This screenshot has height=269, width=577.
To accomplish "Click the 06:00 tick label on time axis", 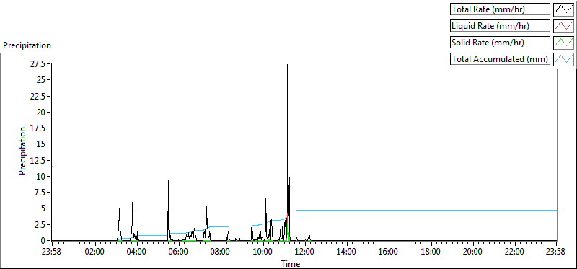I will click(x=178, y=252).
